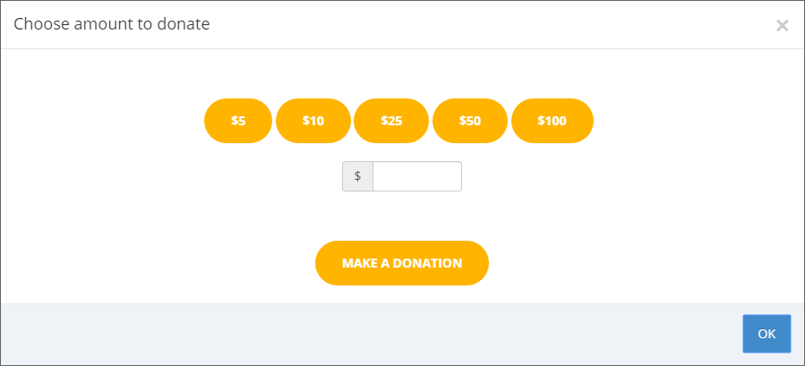Choose the $10 donation button
Image resolution: width=805 pixels, height=366 pixels.
coord(313,121)
